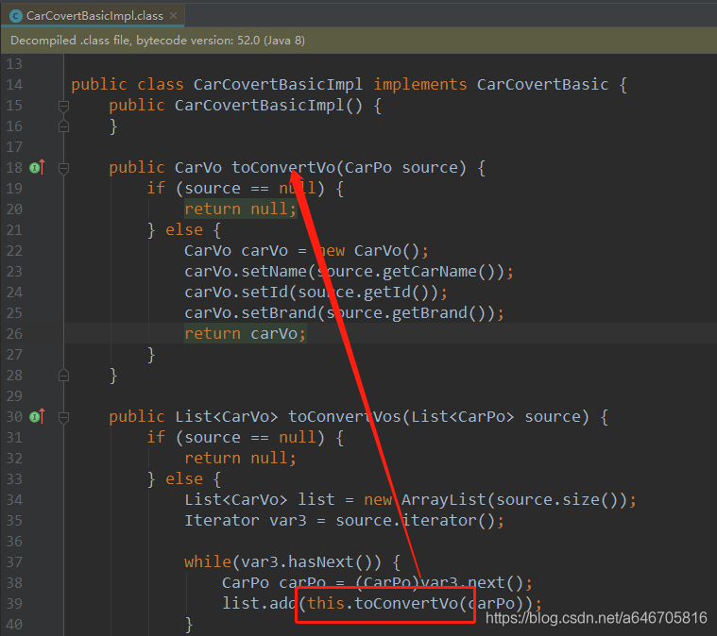This screenshot has width=717, height=636.
Task: Click the fold end marker on line 28
Action: (64, 376)
